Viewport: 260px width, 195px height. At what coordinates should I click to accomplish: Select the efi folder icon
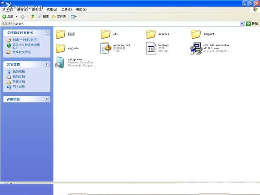point(106,34)
